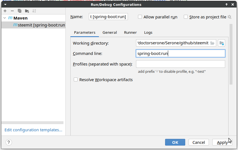238x150 pixels.
Task: Collapse the Maven tree node
Action: 4,18
